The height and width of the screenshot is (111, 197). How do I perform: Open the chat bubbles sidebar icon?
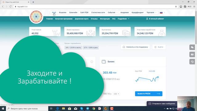pyautogui.click(x=192, y=47)
